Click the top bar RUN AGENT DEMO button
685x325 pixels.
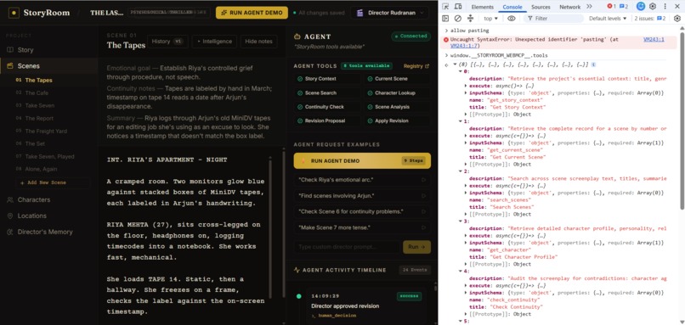coord(252,13)
